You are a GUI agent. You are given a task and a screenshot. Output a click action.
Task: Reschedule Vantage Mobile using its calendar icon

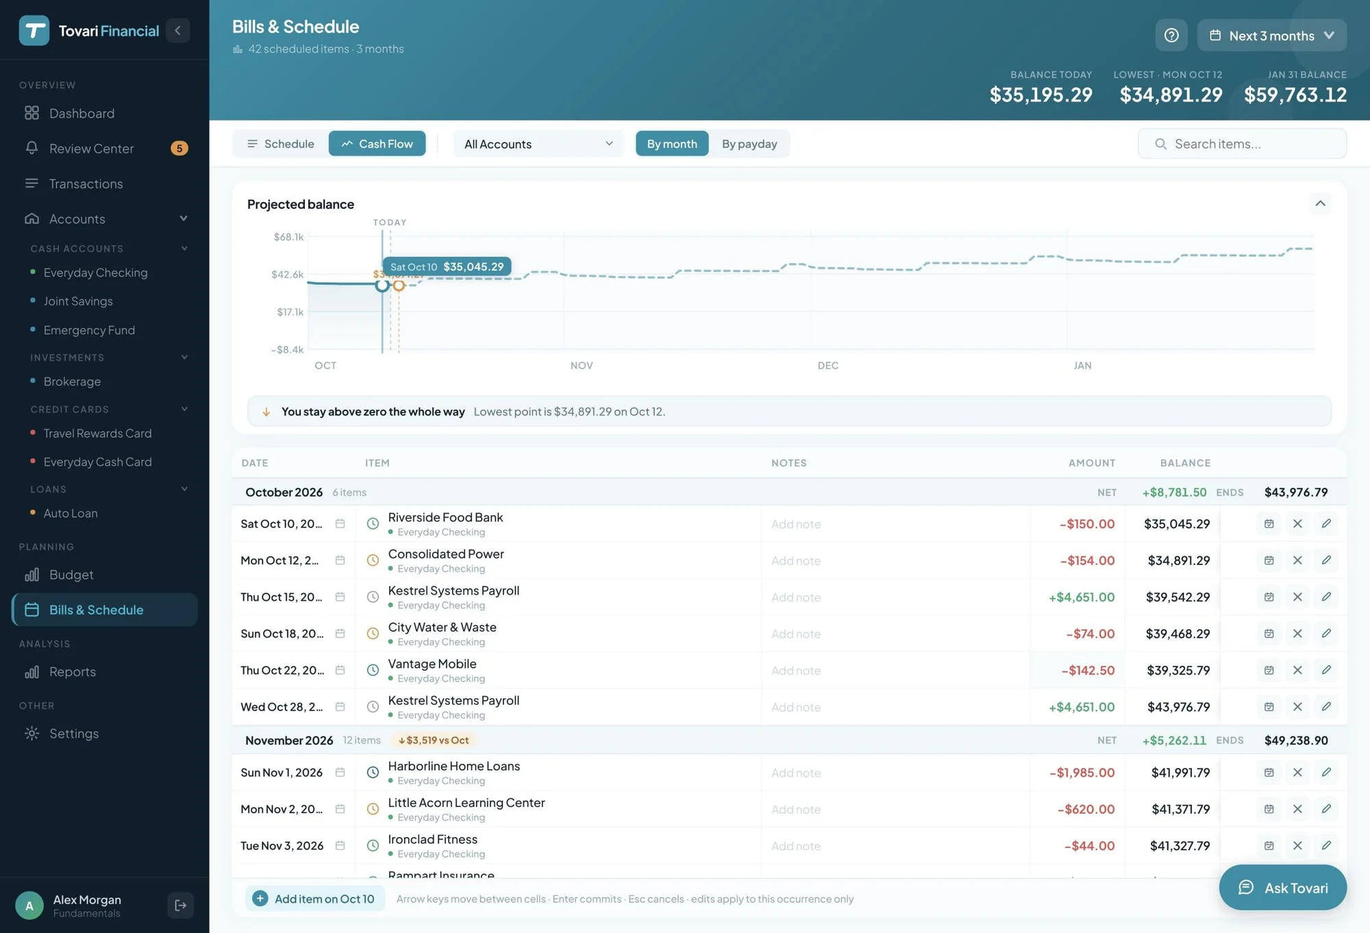1269,670
